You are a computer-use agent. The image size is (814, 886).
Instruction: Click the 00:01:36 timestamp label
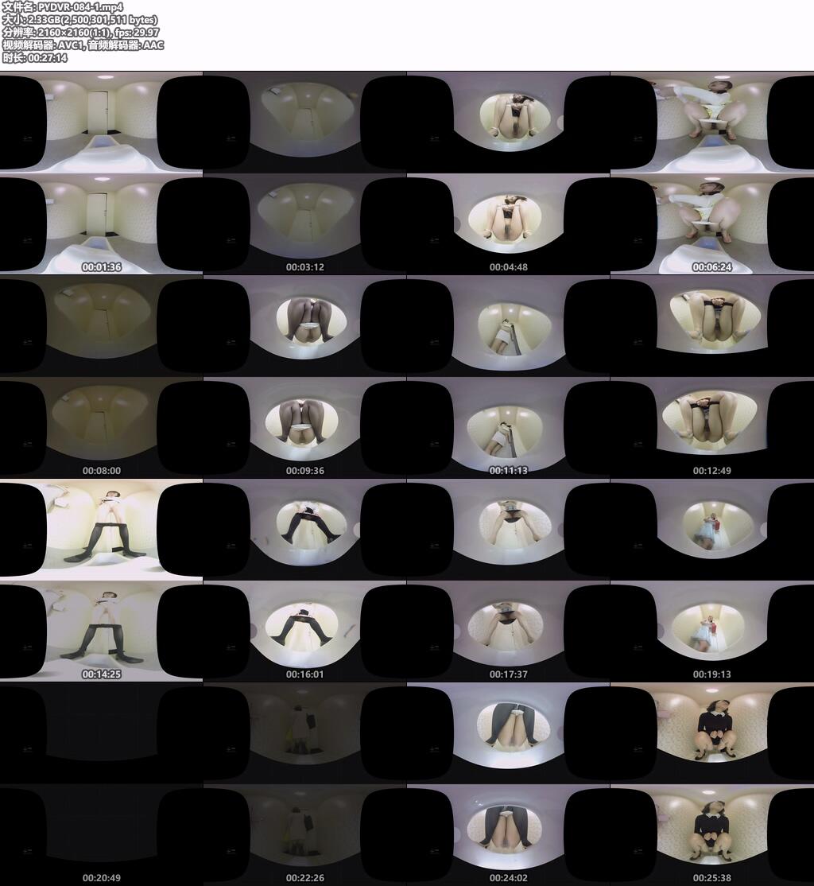[102, 266]
